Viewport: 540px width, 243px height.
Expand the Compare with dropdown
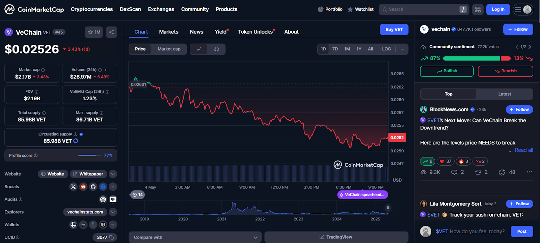(195, 237)
